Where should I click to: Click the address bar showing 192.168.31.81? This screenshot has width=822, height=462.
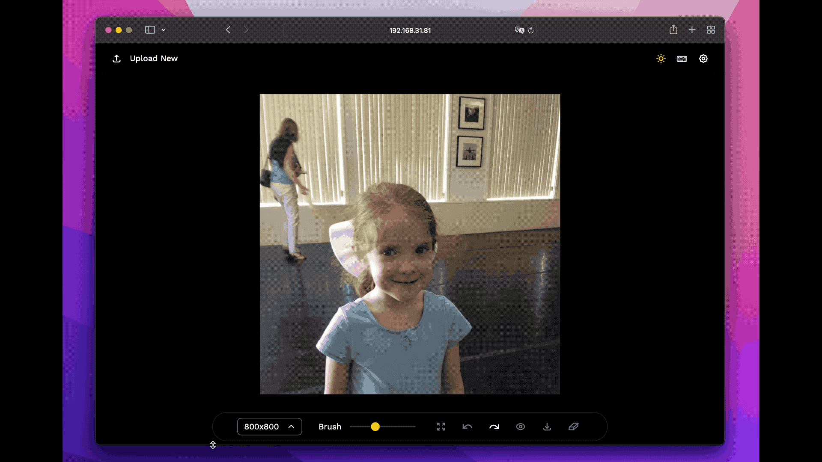410,30
